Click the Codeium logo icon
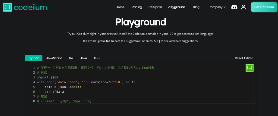The height and width of the screenshot is (116, 278). click(x=7, y=7)
